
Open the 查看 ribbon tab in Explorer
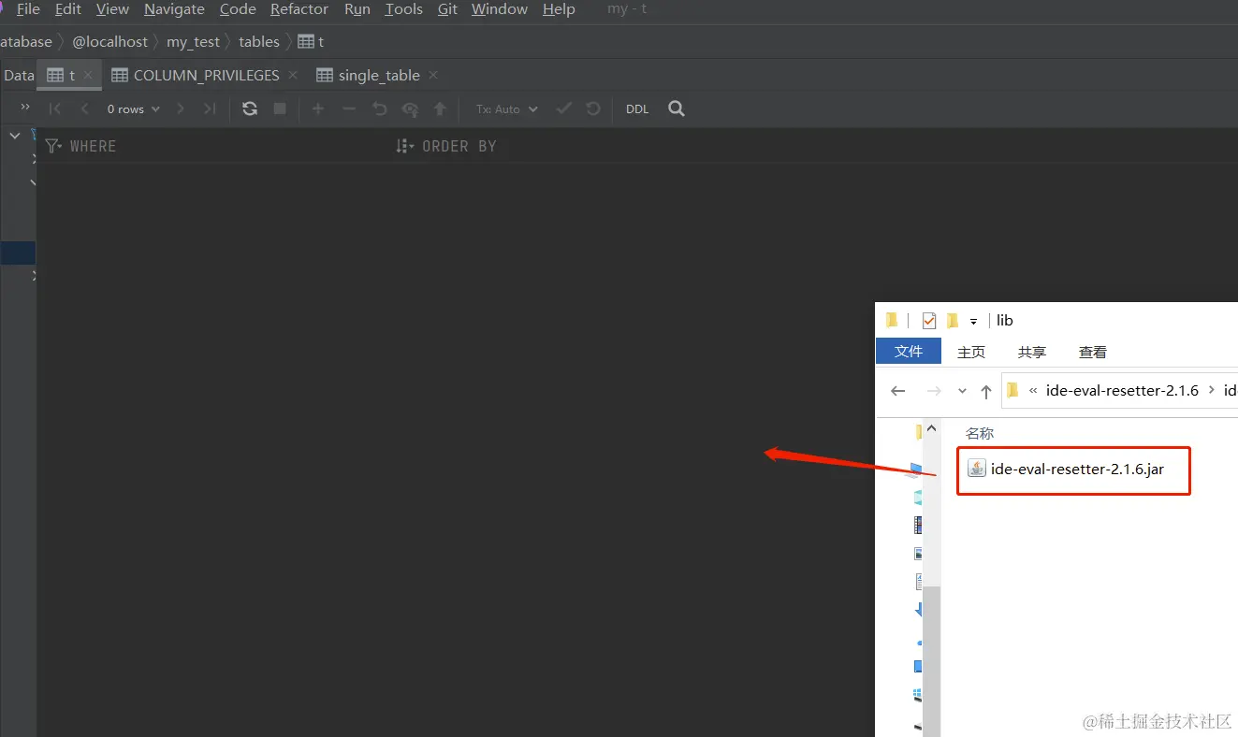pyautogui.click(x=1093, y=353)
